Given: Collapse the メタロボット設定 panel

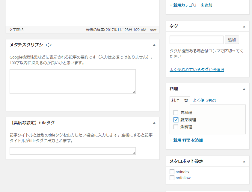Looking at the screenshot, I should (244, 161).
